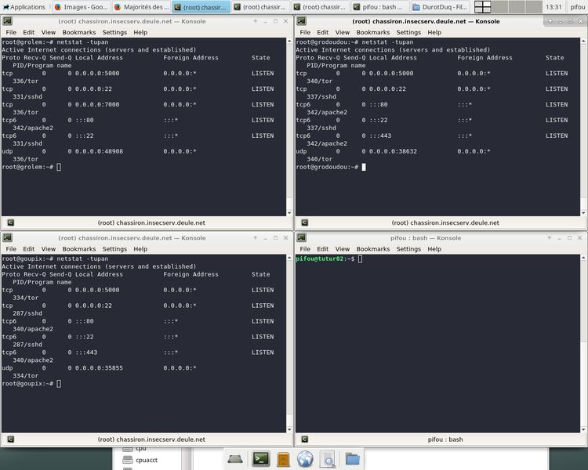This screenshot has height=470, width=588.
Task: Open the Applications menu in the top panel
Action: click(24, 6)
